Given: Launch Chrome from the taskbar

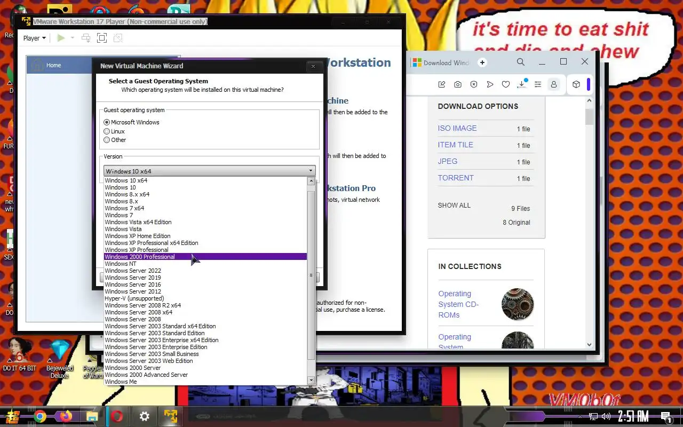Looking at the screenshot, I should coord(40,416).
